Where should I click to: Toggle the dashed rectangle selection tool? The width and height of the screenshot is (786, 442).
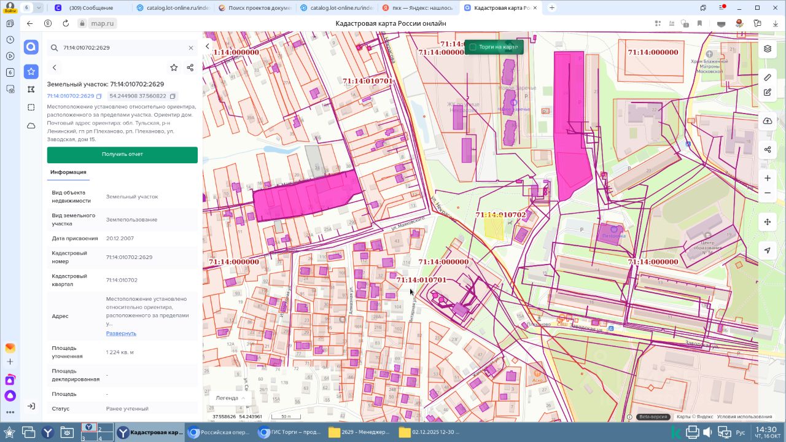pos(31,107)
